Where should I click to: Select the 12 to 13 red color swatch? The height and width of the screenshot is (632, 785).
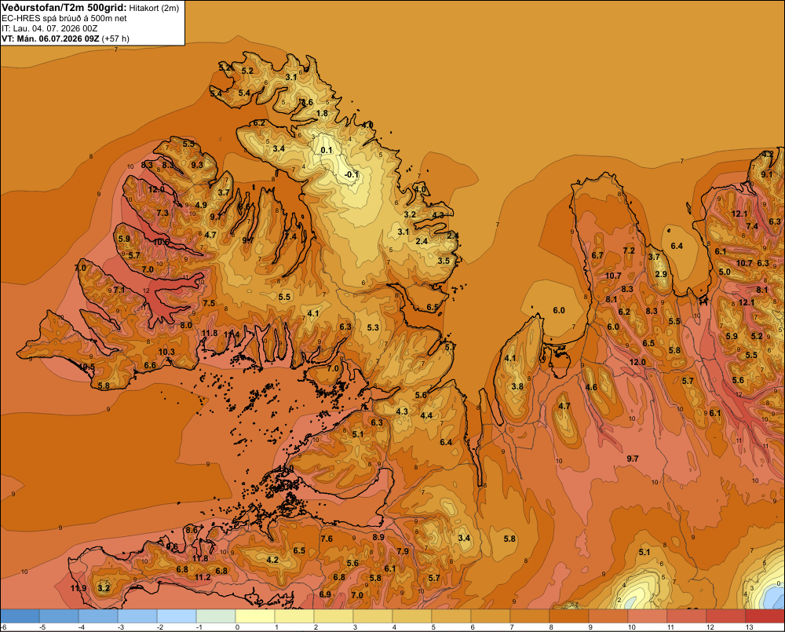[x=726, y=616]
